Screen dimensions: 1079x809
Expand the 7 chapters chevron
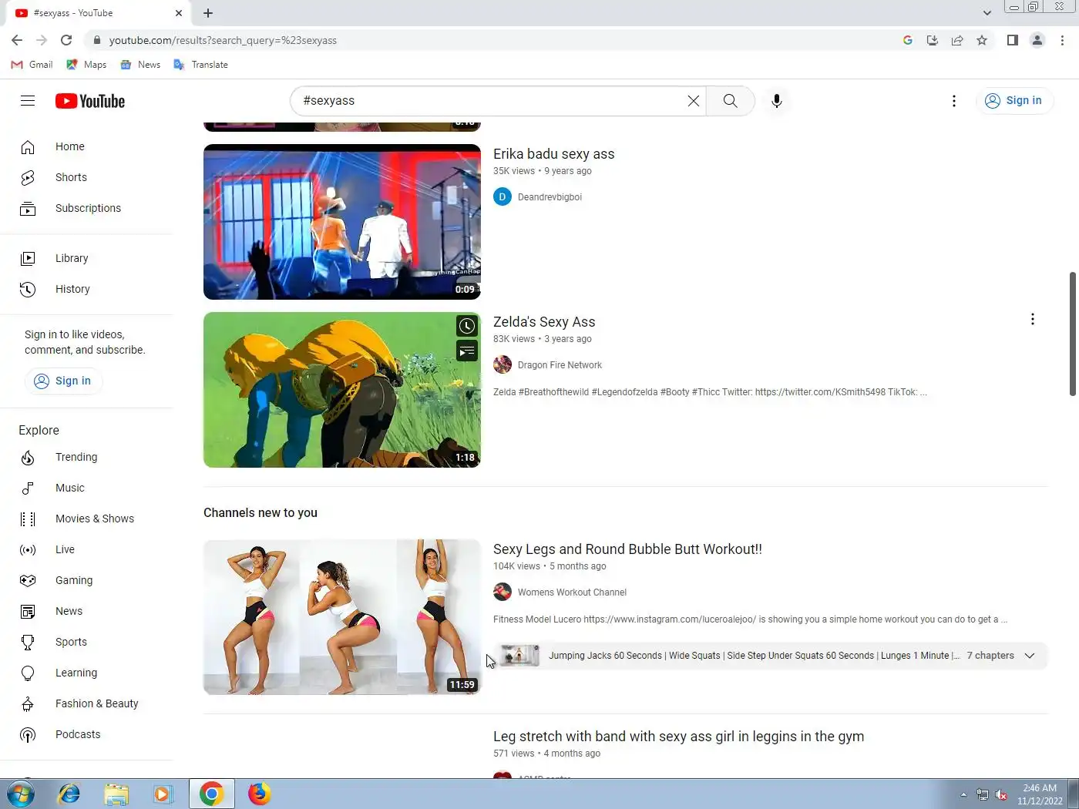click(1030, 656)
